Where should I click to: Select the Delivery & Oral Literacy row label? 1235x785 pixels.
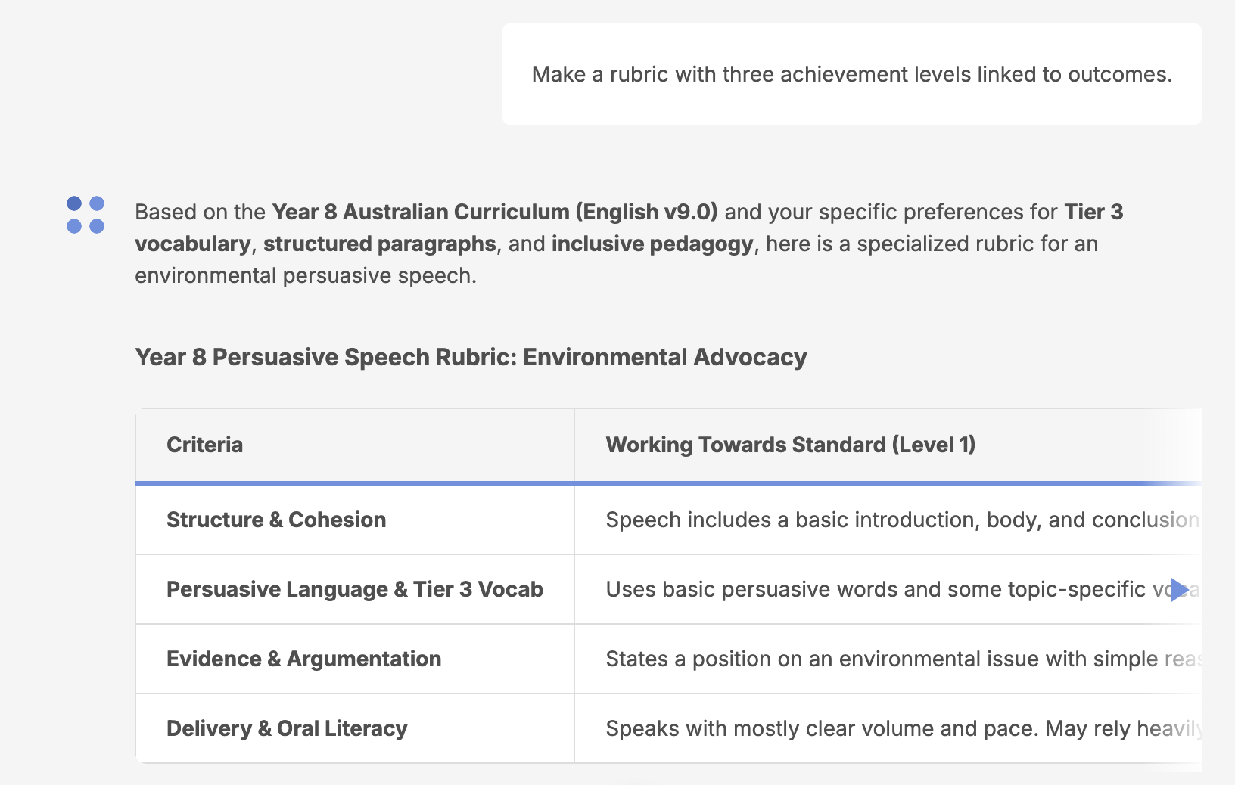(x=286, y=728)
